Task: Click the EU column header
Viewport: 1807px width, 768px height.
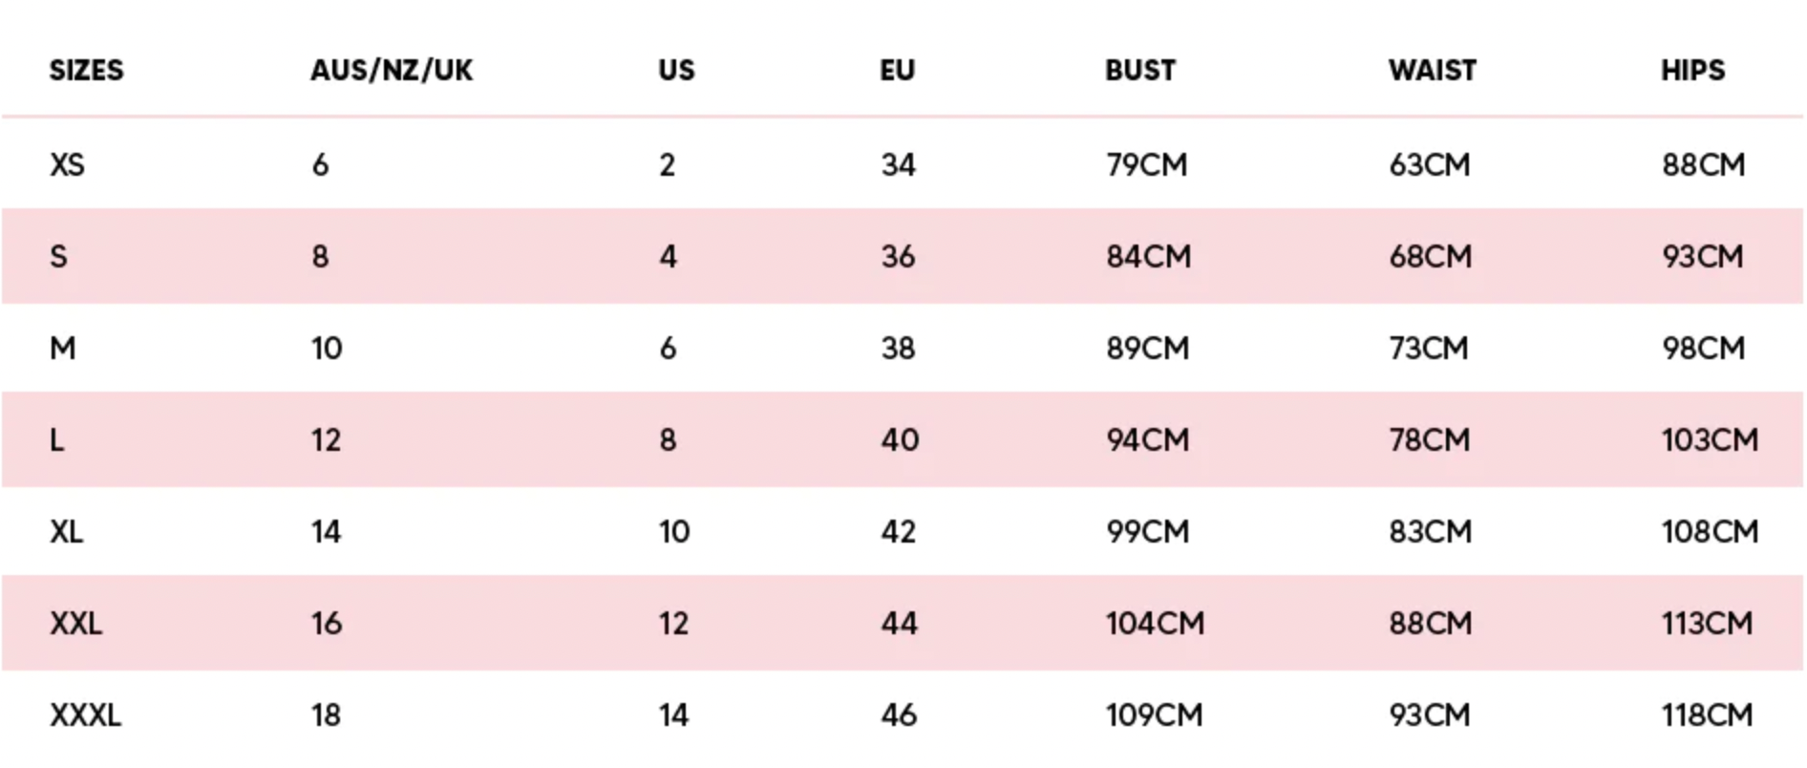Action: (x=897, y=71)
